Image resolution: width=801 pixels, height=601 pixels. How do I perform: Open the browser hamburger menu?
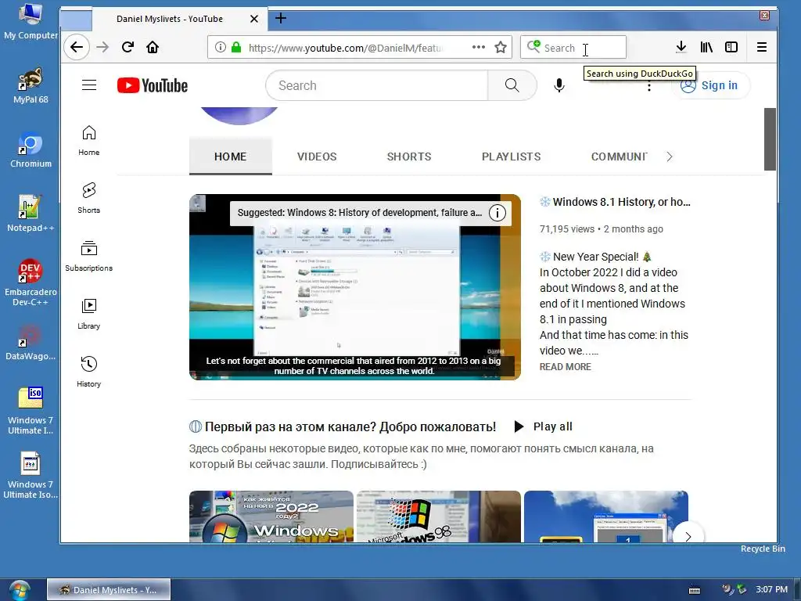pos(762,47)
